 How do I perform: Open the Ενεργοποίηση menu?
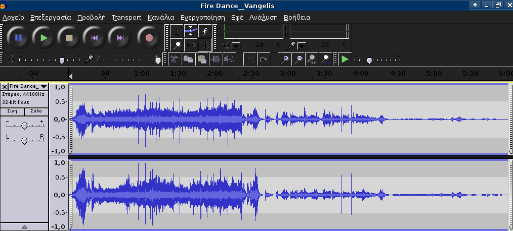click(203, 18)
